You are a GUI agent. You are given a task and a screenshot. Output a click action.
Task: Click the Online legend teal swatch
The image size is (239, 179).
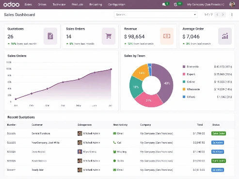[x=184, y=81]
